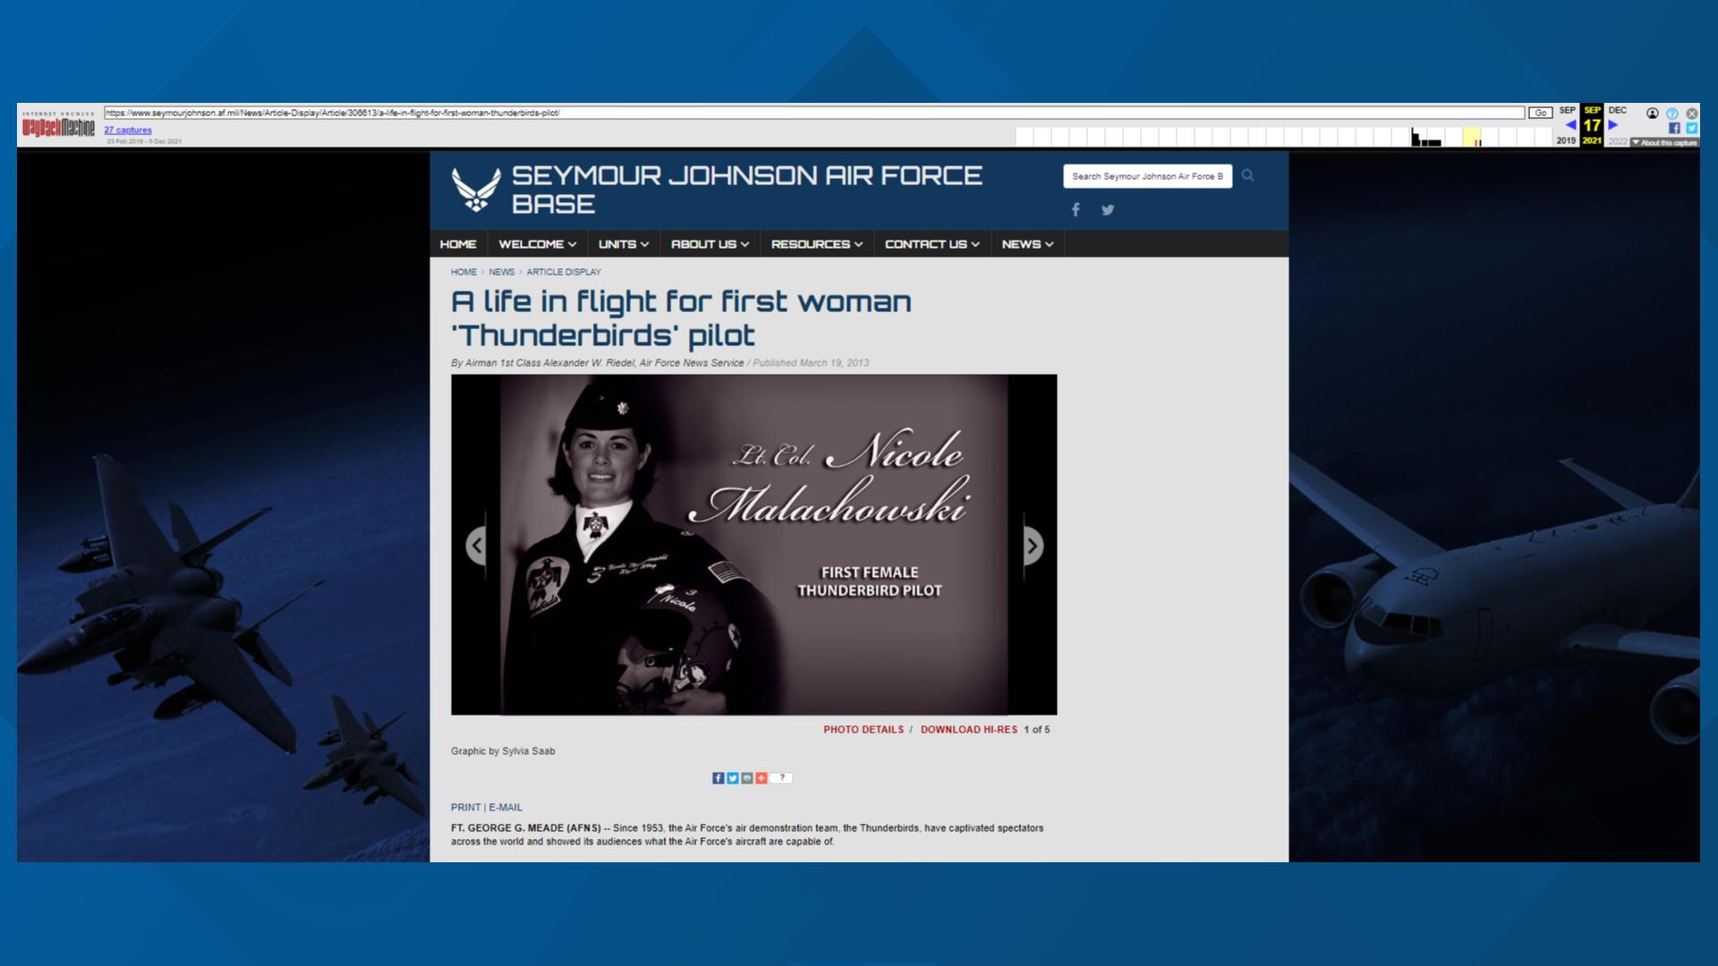Expand the ABOUT US menu
Image resolution: width=1718 pixels, height=966 pixels.
pyautogui.click(x=709, y=243)
